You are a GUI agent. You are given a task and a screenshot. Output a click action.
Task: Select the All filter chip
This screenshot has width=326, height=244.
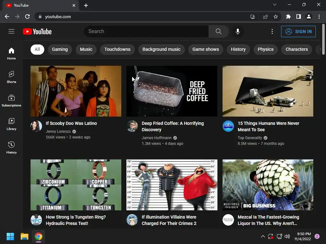(x=38, y=49)
